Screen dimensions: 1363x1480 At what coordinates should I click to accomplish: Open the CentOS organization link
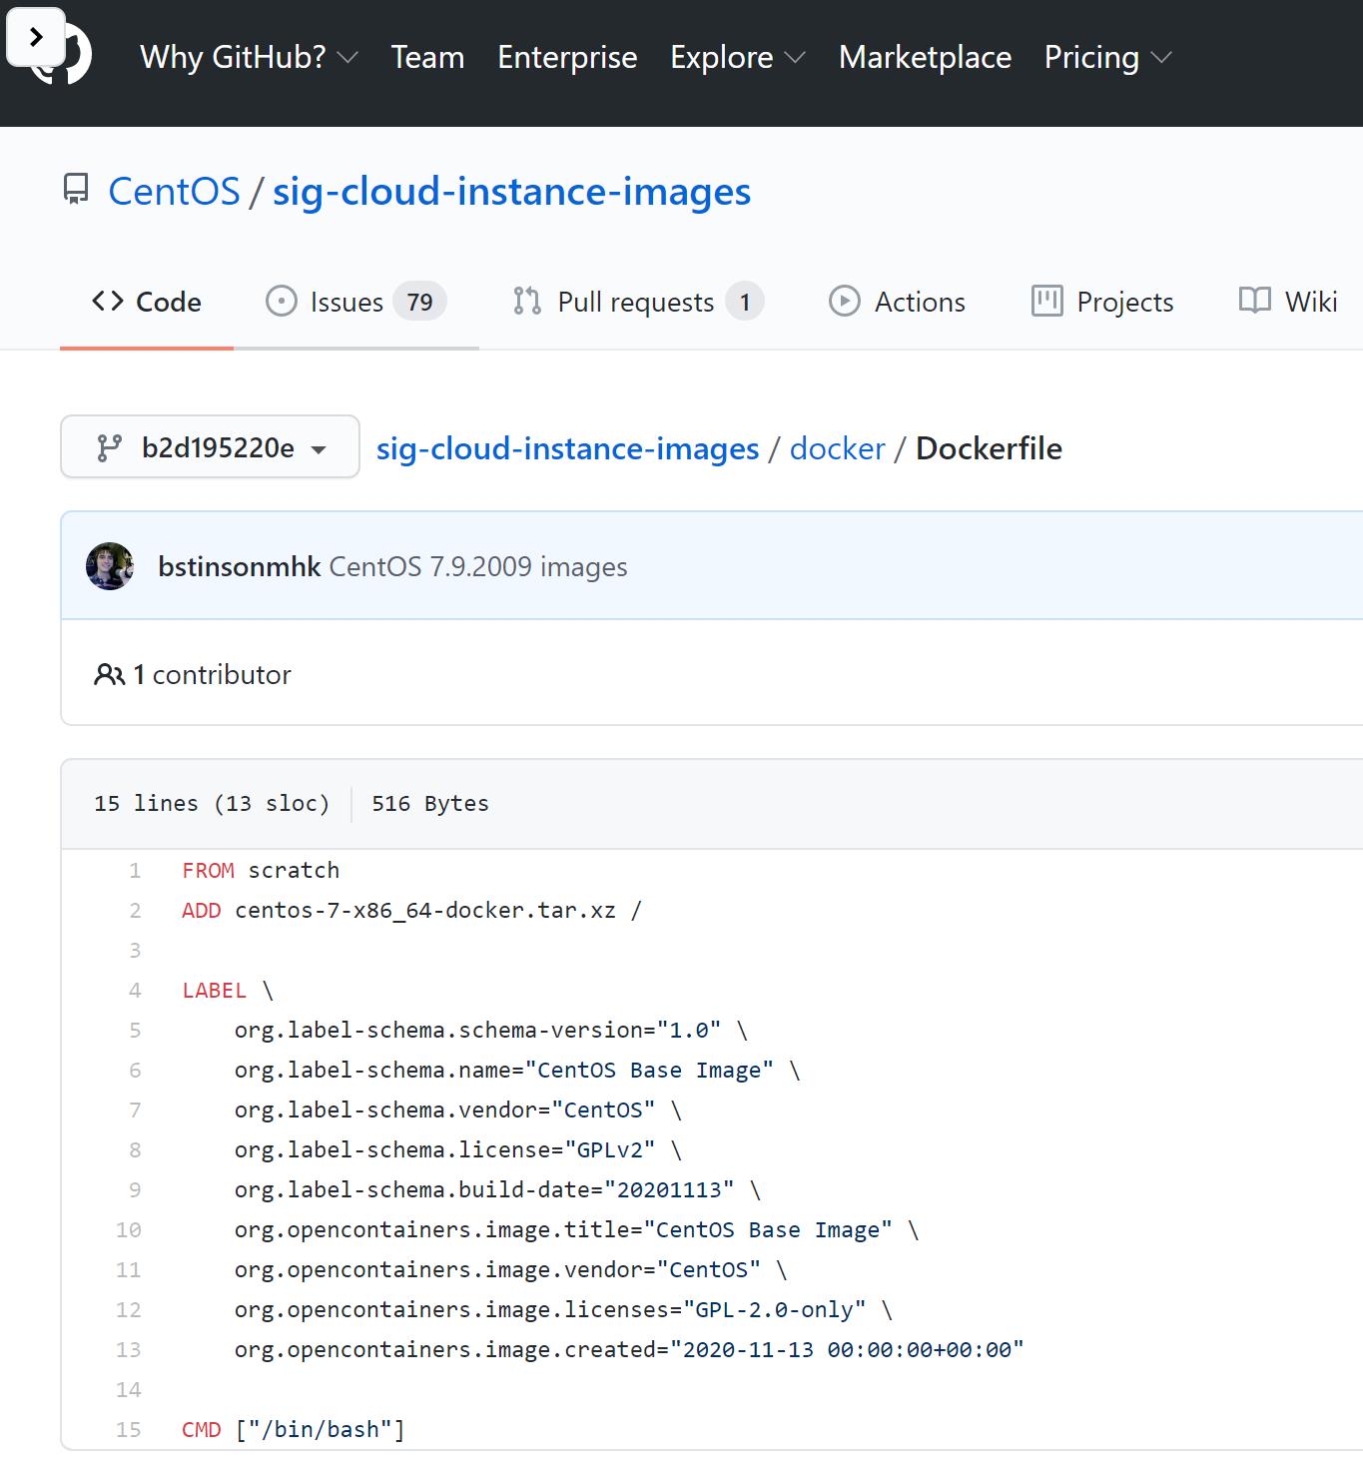coord(174,191)
